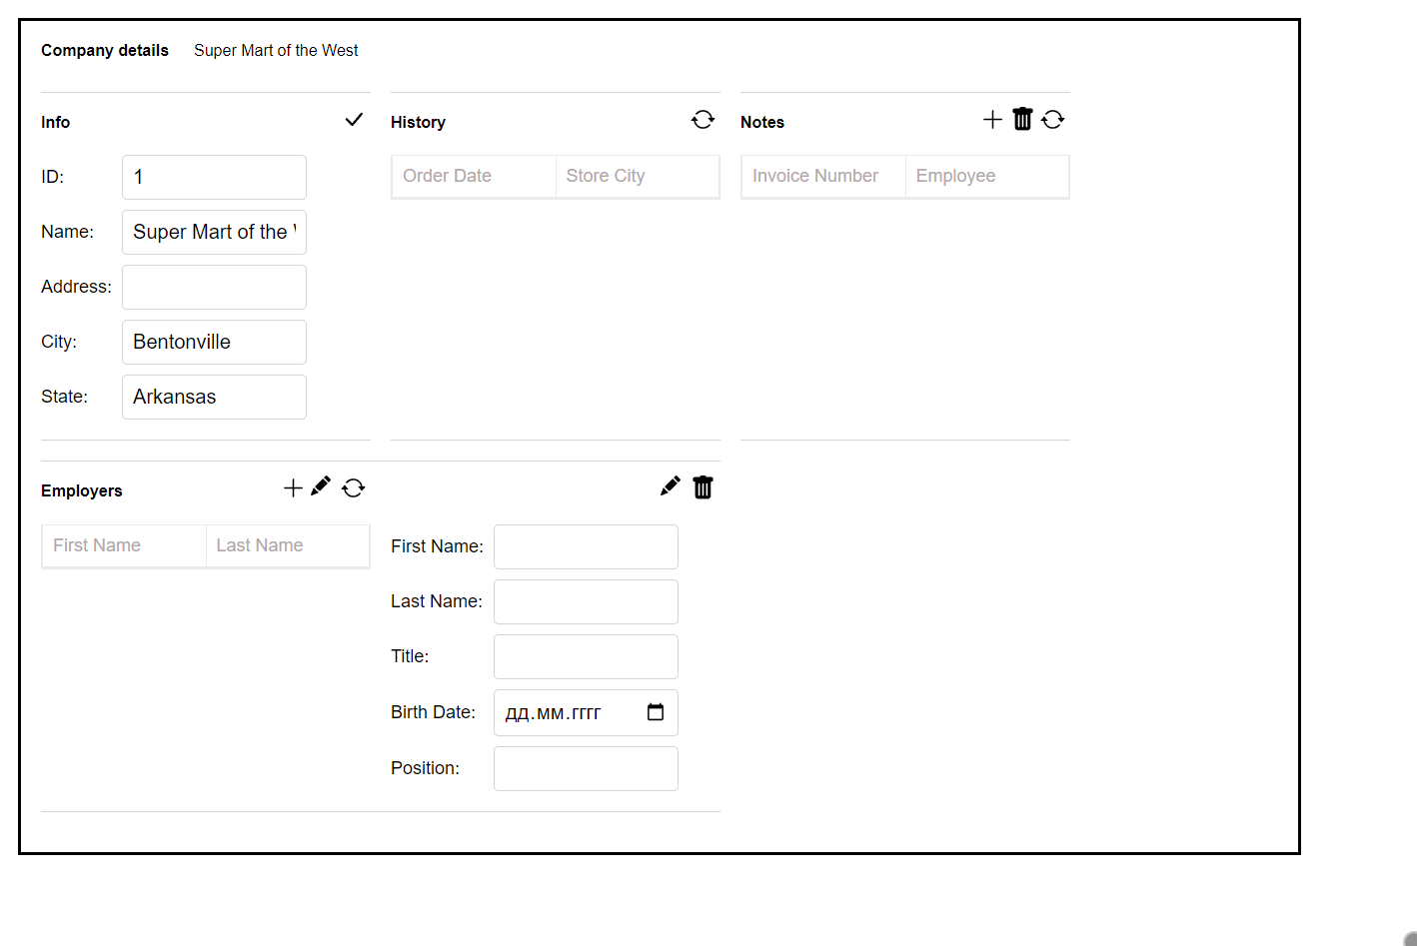Refresh the Employers list
The width and height of the screenshot is (1417, 946).
[353, 488]
